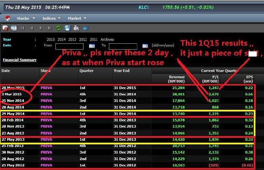Click the 30 Nov 2012 date cell
264x170 pixels.
(13, 152)
